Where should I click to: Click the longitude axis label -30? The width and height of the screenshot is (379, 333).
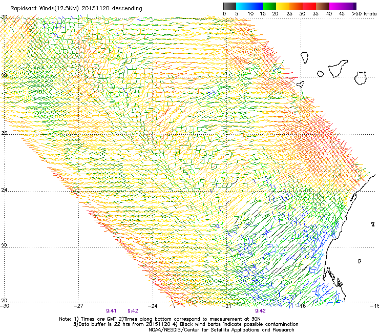pos(5,306)
